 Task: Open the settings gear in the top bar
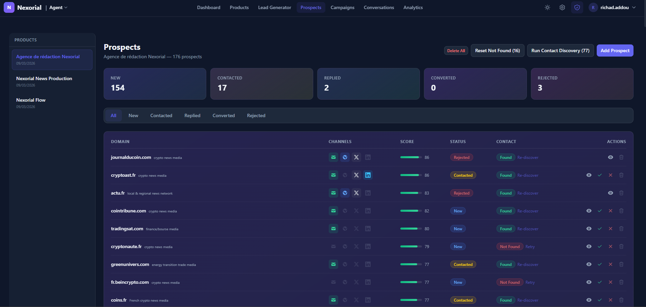[562, 7]
